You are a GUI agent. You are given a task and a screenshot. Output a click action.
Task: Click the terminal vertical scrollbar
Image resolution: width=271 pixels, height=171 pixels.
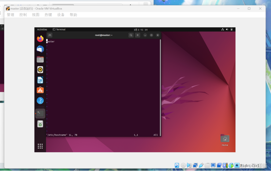(160, 87)
